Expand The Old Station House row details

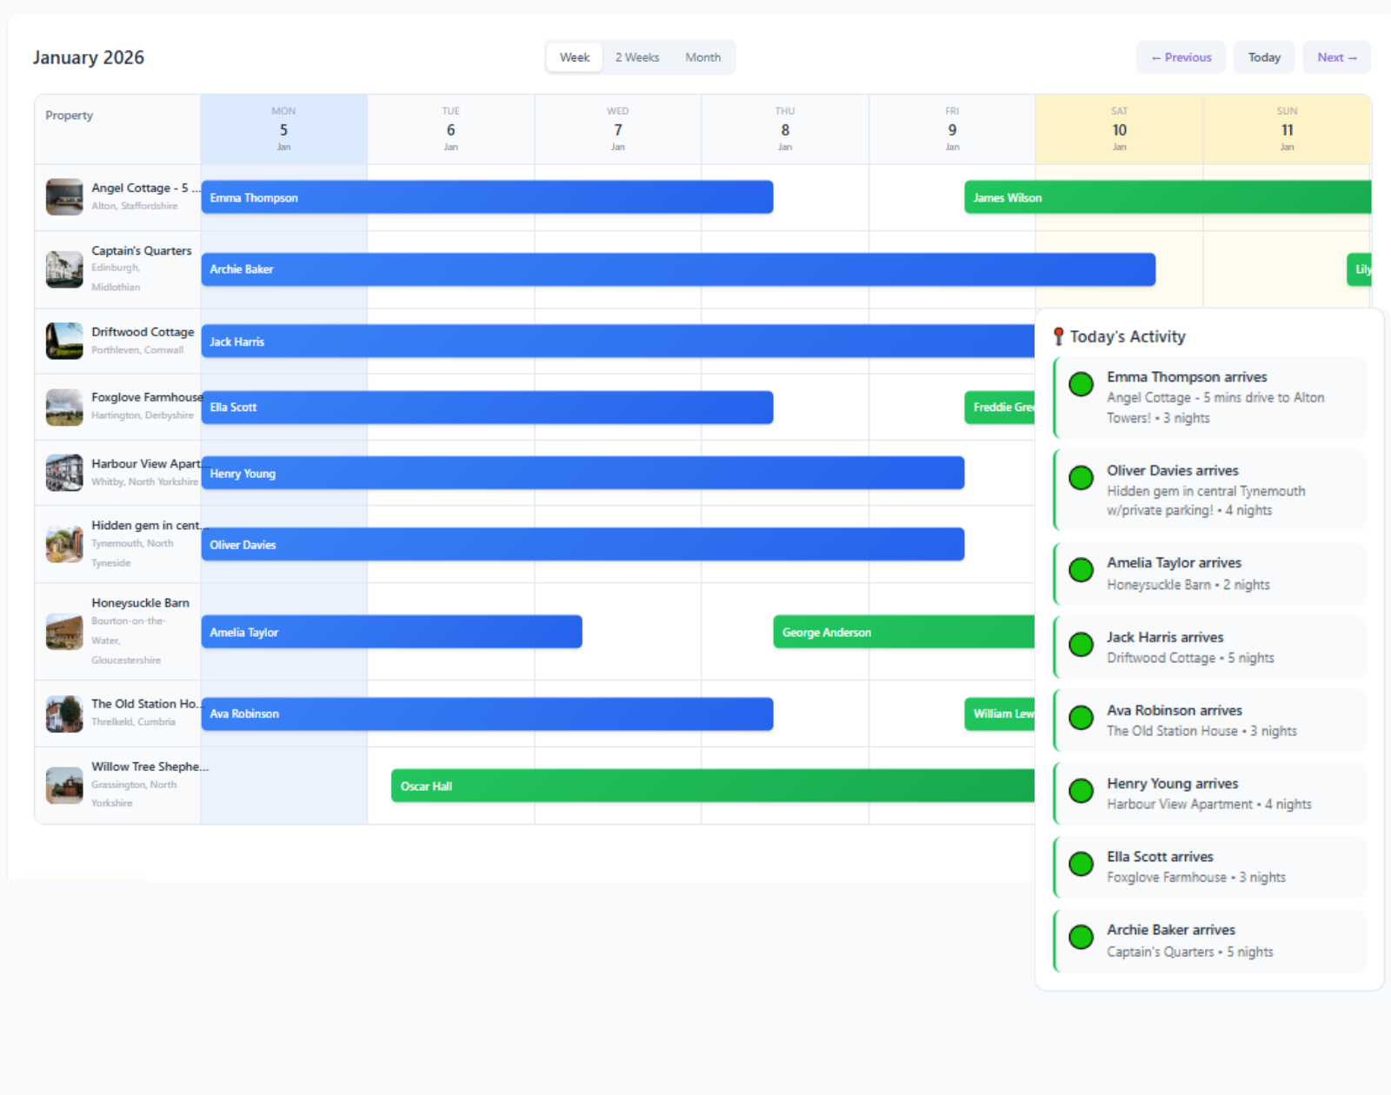click(146, 703)
